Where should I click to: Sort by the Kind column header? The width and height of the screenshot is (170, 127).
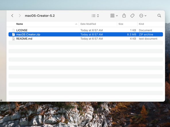click(141, 24)
